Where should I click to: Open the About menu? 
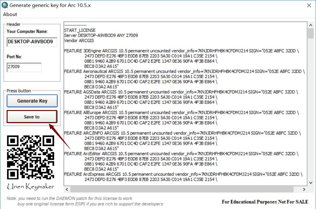(10, 14)
